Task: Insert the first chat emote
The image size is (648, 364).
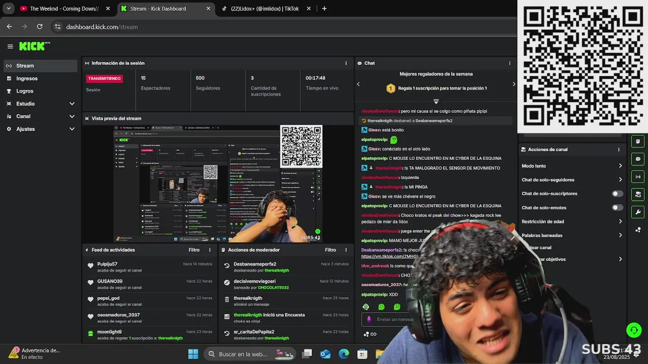Action: [x=366, y=307]
